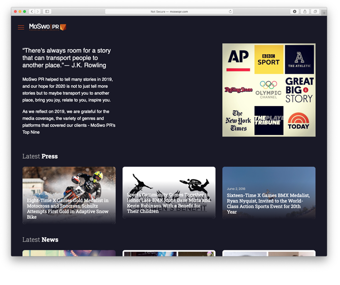Open the Safari downloads button

point(295,11)
